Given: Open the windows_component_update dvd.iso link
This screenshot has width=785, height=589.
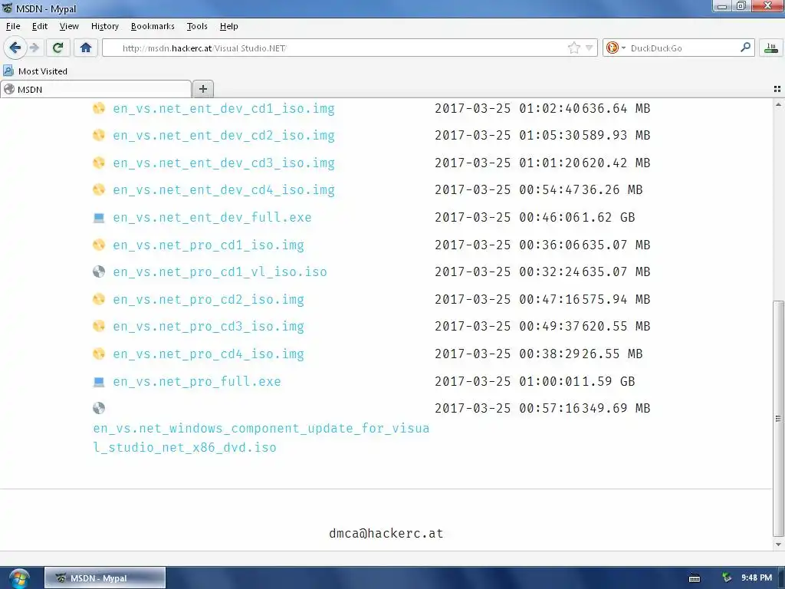Looking at the screenshot, I should [x=261, y=438].
